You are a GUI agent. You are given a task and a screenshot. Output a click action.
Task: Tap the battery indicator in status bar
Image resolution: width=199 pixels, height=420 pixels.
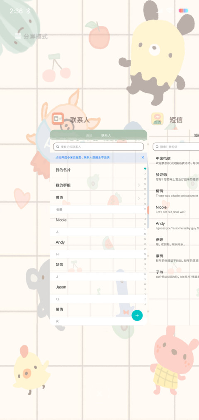click(x=184, y=10)
